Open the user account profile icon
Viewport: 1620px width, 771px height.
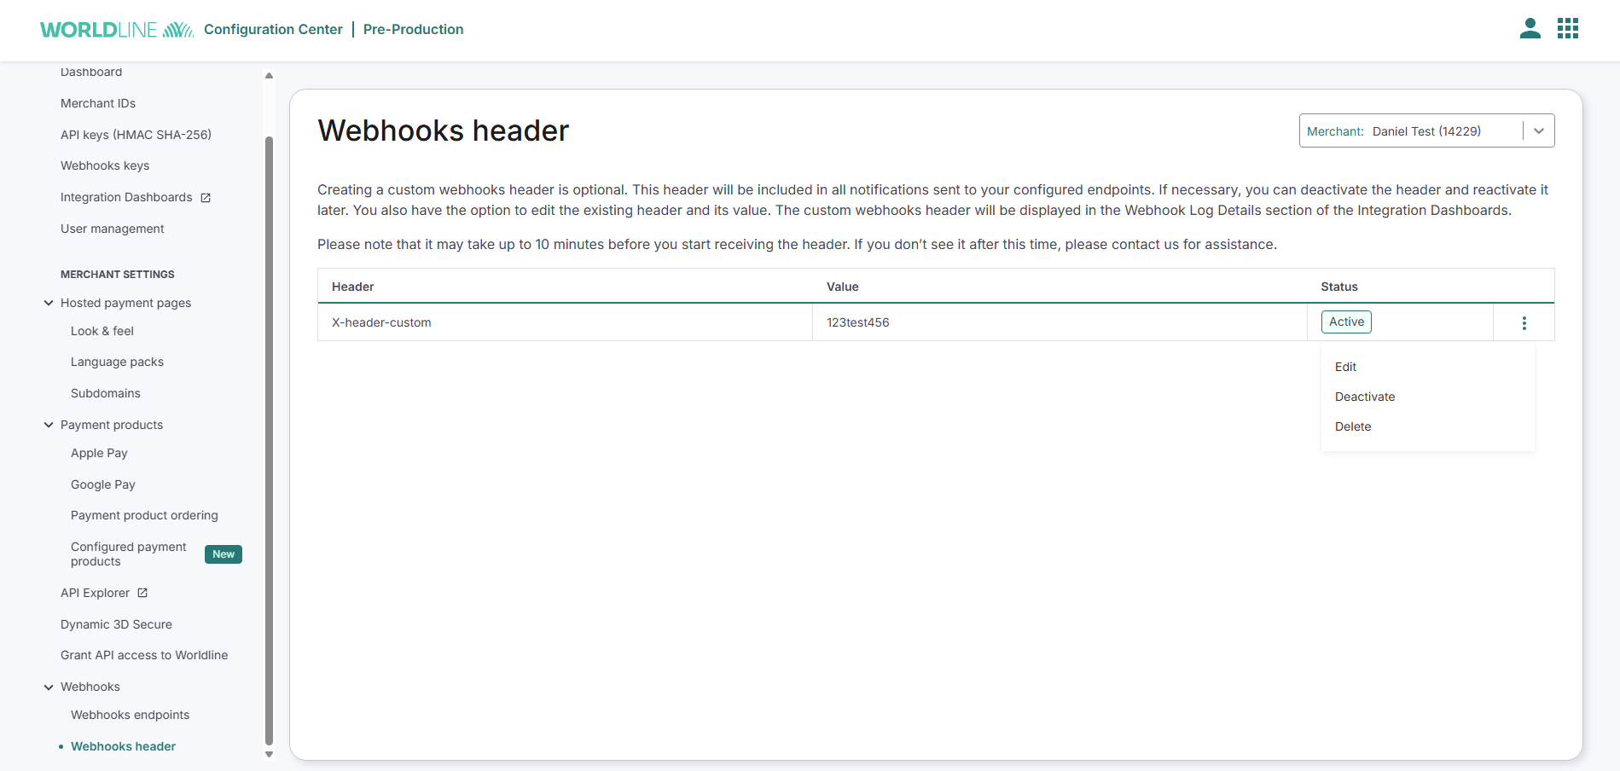tap(1530, 29)
